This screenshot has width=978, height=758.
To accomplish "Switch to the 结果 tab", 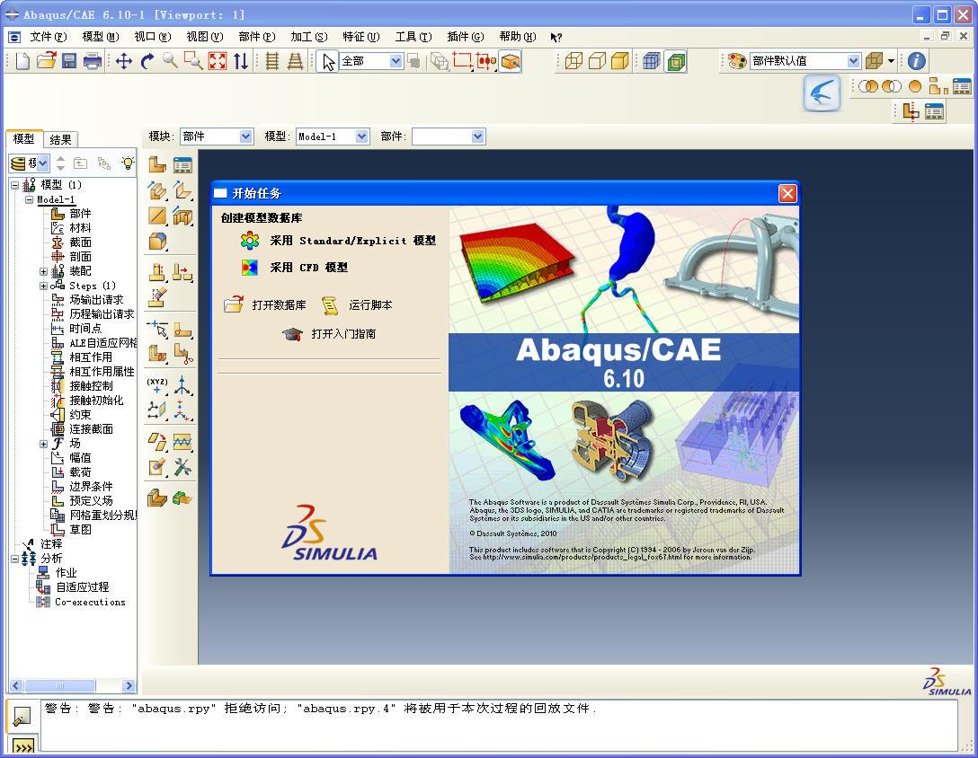I will 60,139.
